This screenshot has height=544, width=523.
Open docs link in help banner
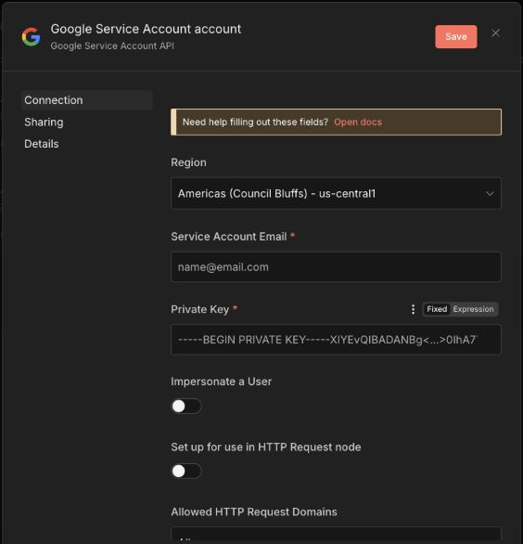pos(358,123)
